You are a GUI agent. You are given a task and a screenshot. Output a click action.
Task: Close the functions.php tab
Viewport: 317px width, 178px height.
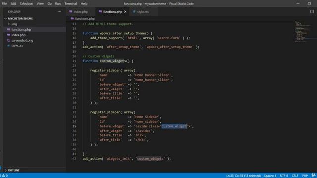point(125,12)
